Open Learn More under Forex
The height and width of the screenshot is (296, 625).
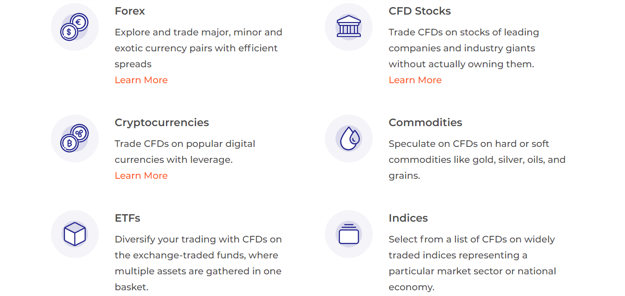(x=141, y=80)
